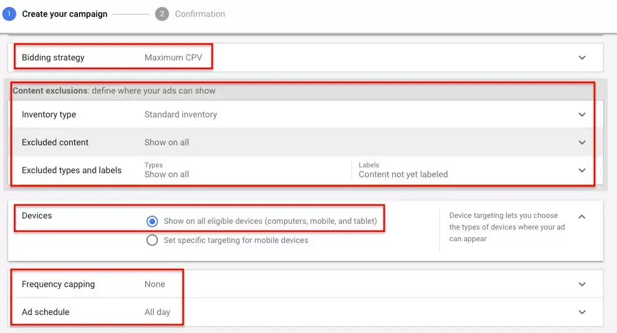Expand Excluded types and labels chevron
The width and height of the screenshot is (617, 333).
click(x=582, y=170)
